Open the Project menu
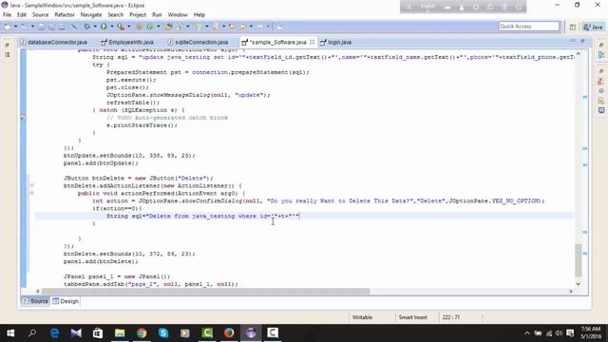Viewport: 608px width, 342px height. pyautogui.click(x=138, y=15)
